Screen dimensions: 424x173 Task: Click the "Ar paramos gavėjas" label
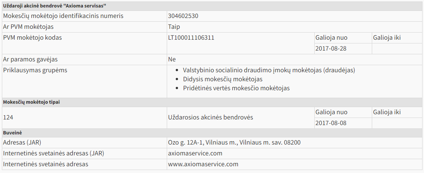(x=30, y=60)
